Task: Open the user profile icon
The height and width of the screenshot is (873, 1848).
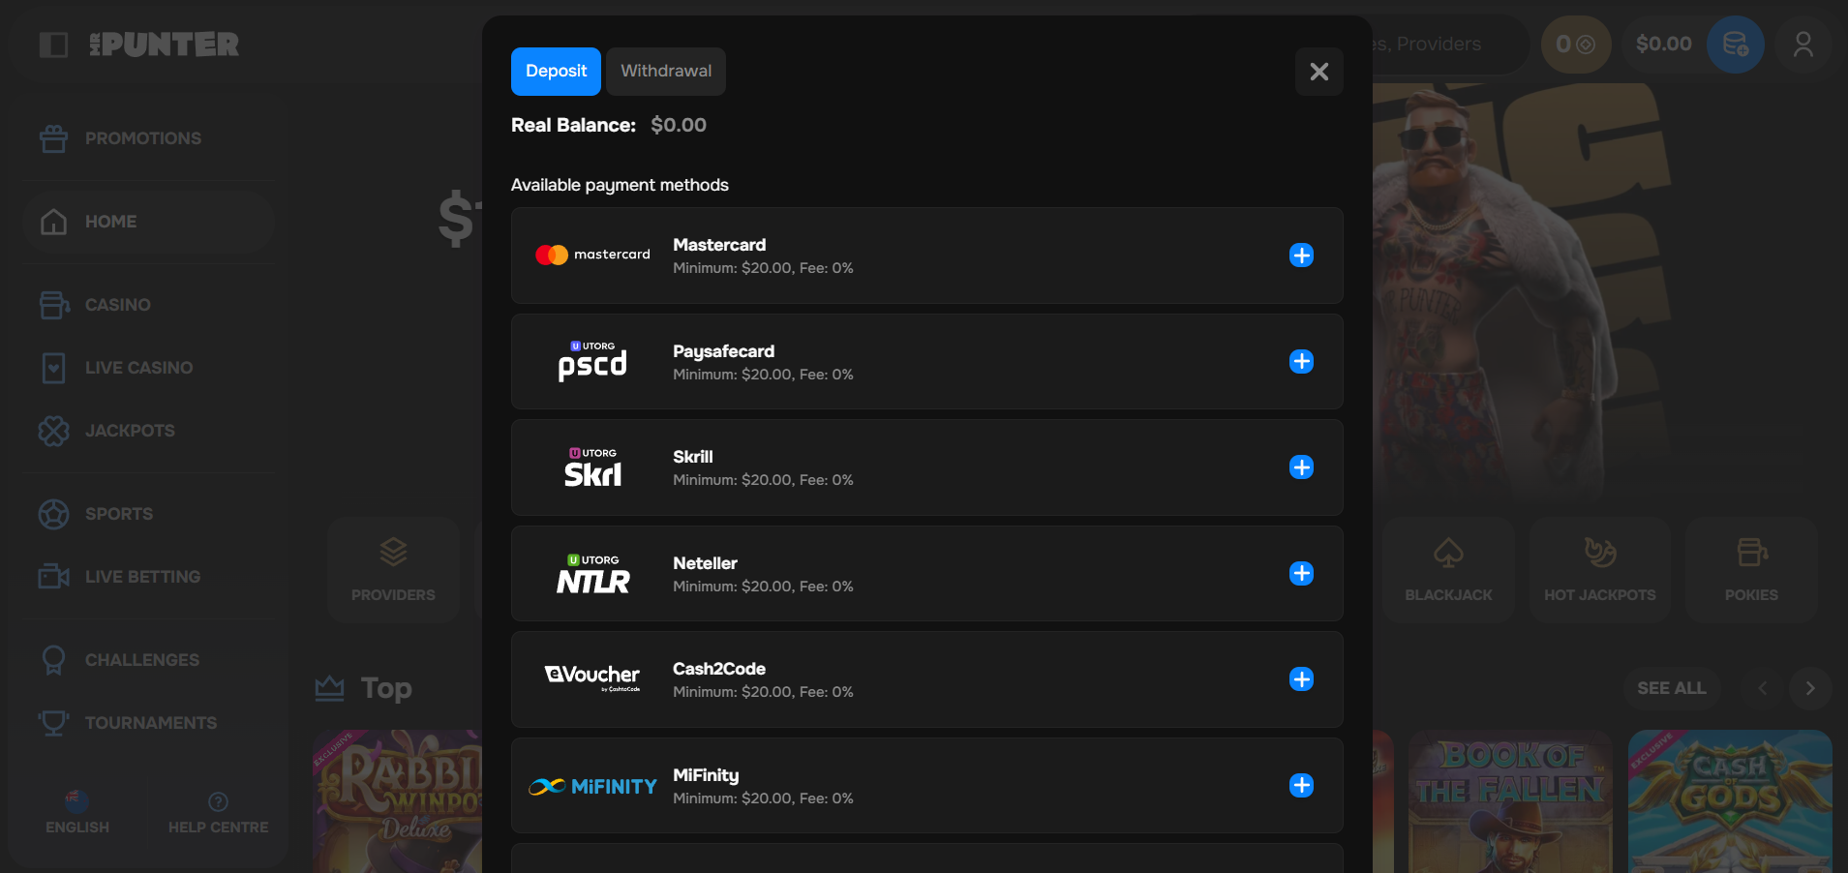Action: click(x=1803, y=45)
